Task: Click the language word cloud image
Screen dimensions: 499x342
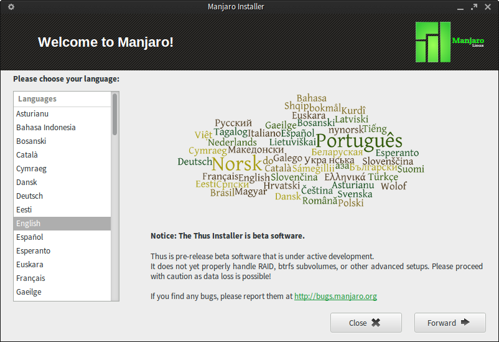Action: (x=301, y=151)
